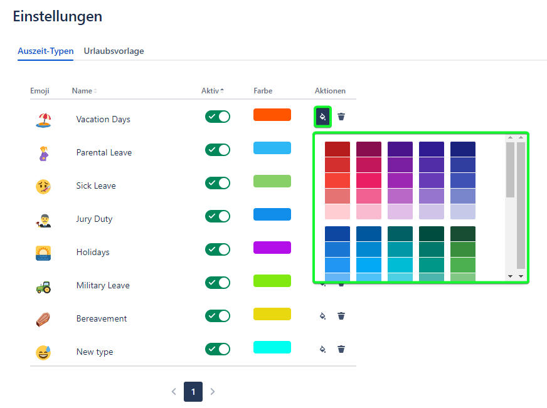Toggle off Sick Leave active switch
Image resolution: width=547 pixels, height=408 pixels.
click(218, 183)
